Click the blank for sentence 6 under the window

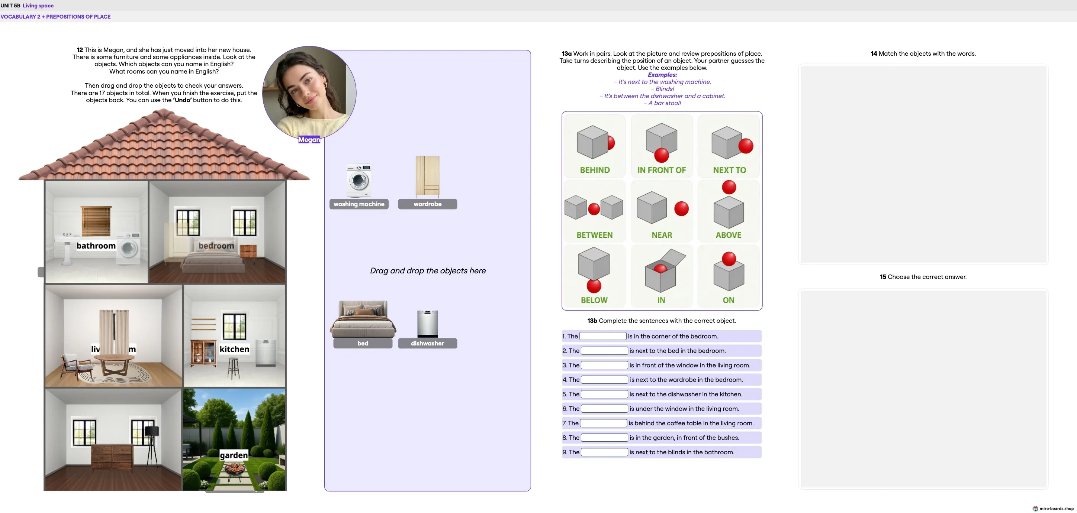click(x=604, y=409)
